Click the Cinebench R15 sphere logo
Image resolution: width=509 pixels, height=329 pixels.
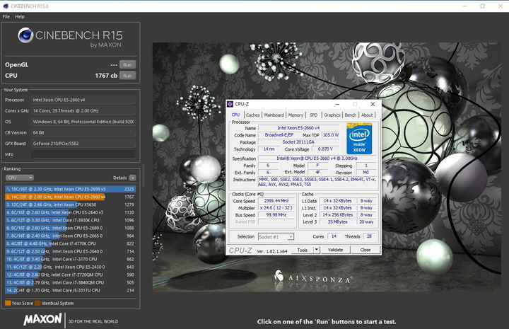[25, 35]
